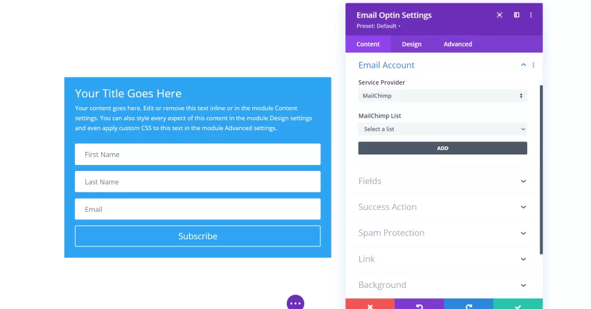Open the settings header three-dot menu
This screenshot has width=591, height=309.
tap(531, 15)
